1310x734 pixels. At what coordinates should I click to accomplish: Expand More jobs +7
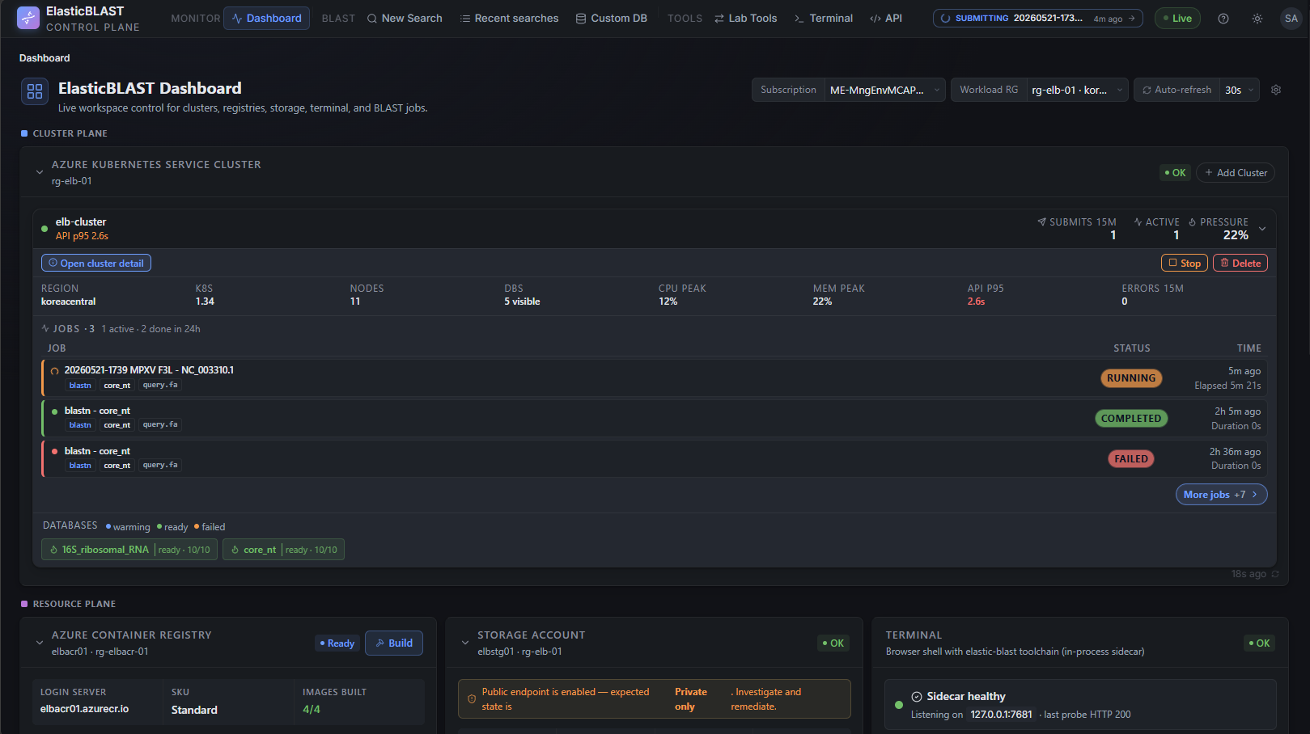coord(1221,495)
